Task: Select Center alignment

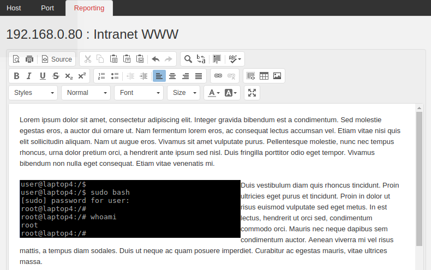Action: click(172, 76)
